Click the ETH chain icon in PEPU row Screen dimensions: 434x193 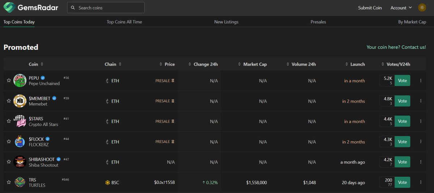coord(107,81)
